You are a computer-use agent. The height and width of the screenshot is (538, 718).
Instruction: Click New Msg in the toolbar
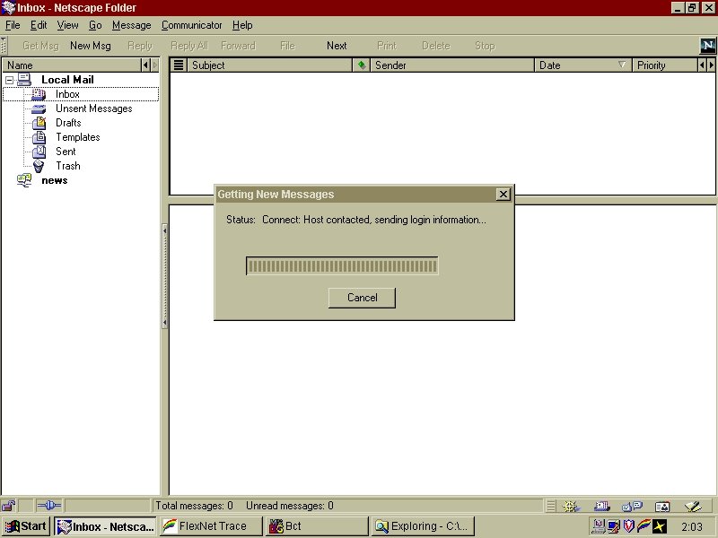coord(91,46)
